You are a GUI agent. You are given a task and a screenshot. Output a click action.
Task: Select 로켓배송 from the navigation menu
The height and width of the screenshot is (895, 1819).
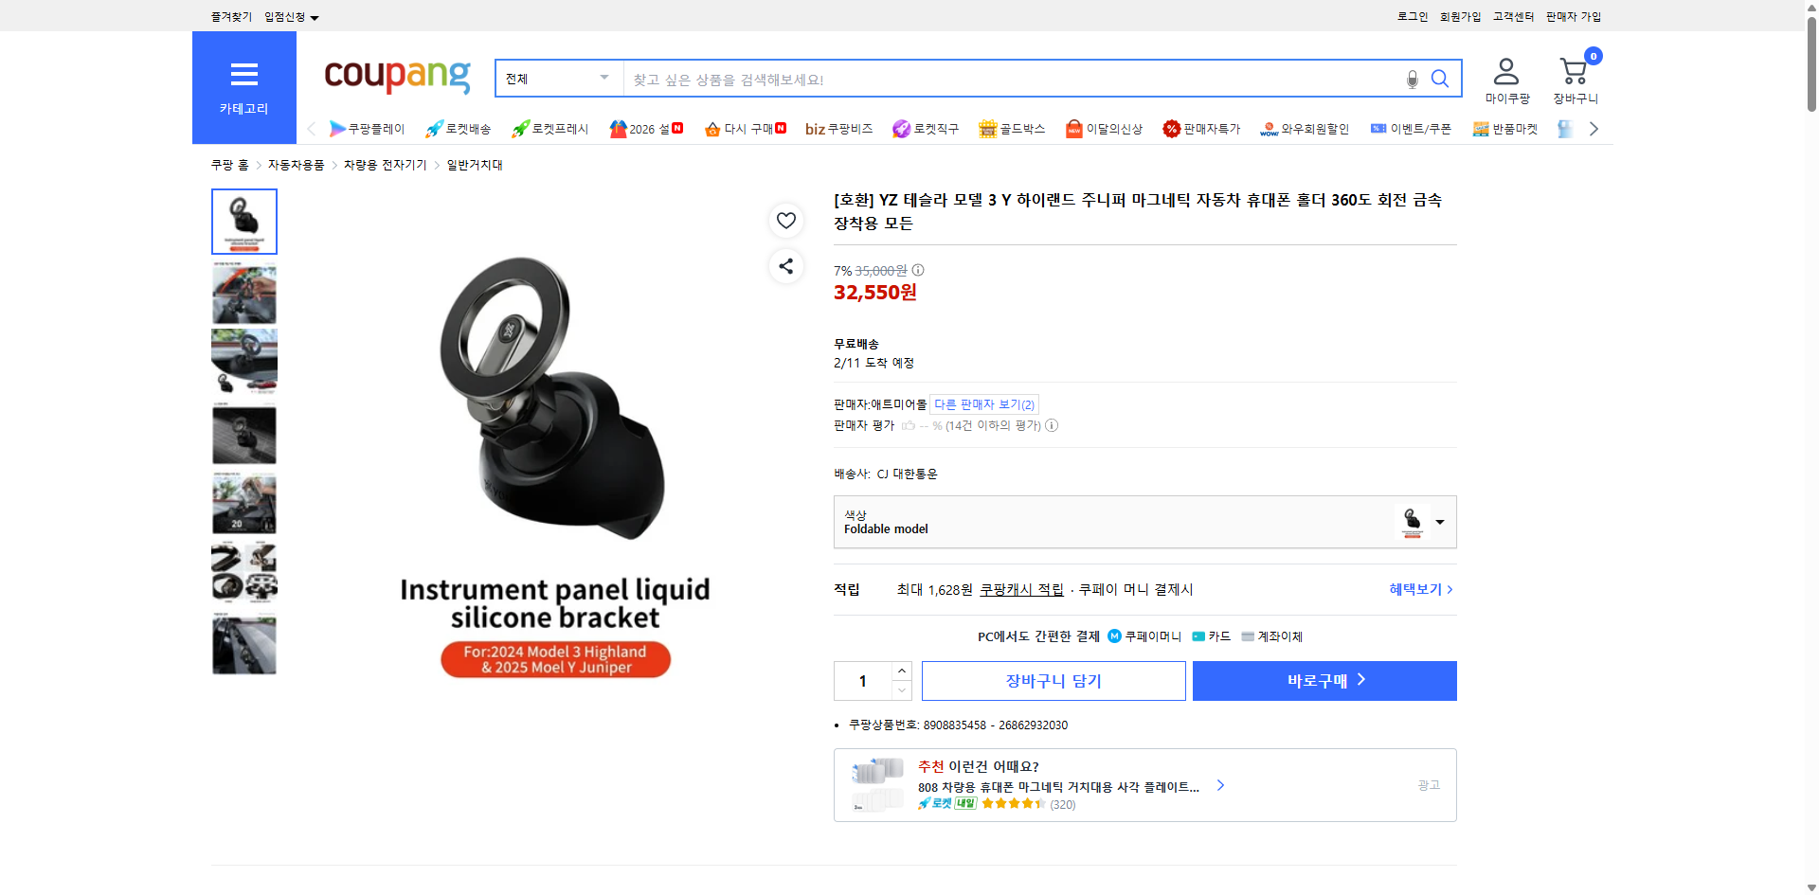458,129
